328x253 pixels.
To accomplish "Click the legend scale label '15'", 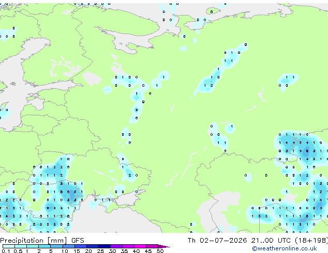I will 77,251.
